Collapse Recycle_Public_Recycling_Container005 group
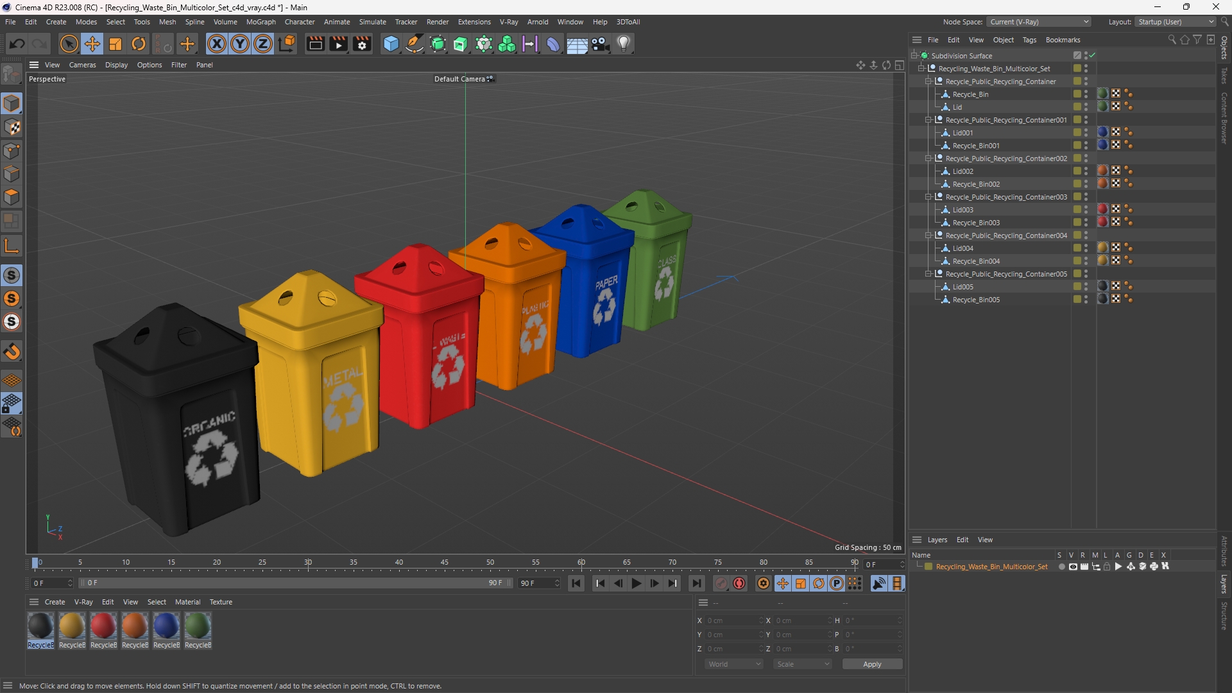 point(928,274)
